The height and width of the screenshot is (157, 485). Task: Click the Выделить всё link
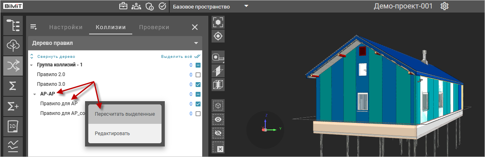coord(176,57)
